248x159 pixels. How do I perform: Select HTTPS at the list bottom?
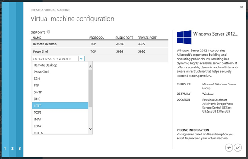[x=60, y=132]
